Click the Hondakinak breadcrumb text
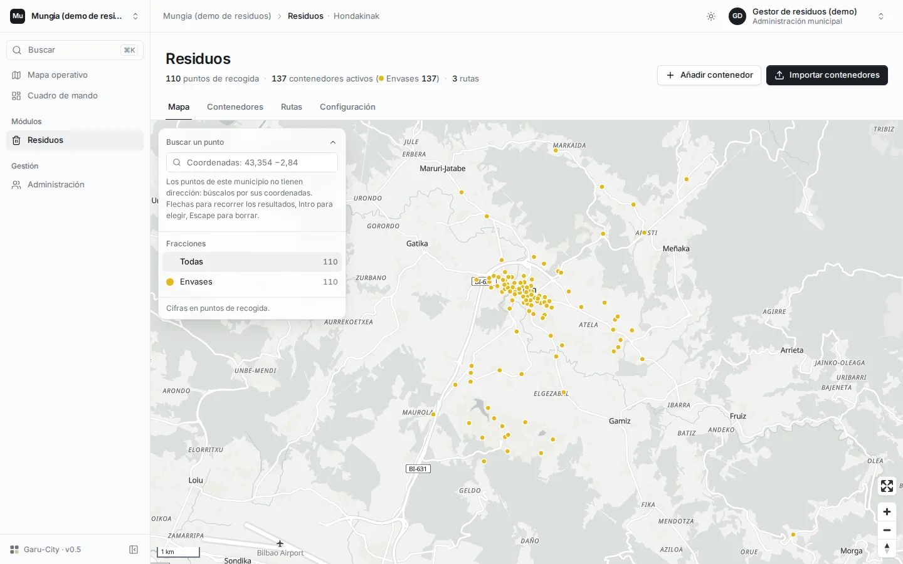The image size is (903, 564). pos(356,16)
